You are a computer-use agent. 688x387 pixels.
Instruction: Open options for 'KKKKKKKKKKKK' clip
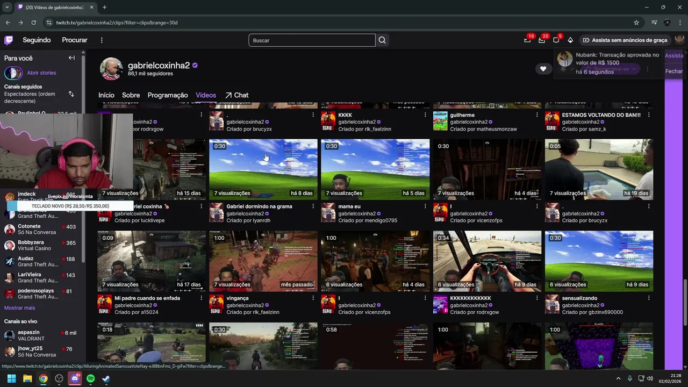[537, 298]
